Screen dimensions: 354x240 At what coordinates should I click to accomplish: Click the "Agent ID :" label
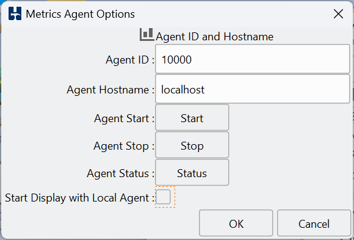click(130, 60)
